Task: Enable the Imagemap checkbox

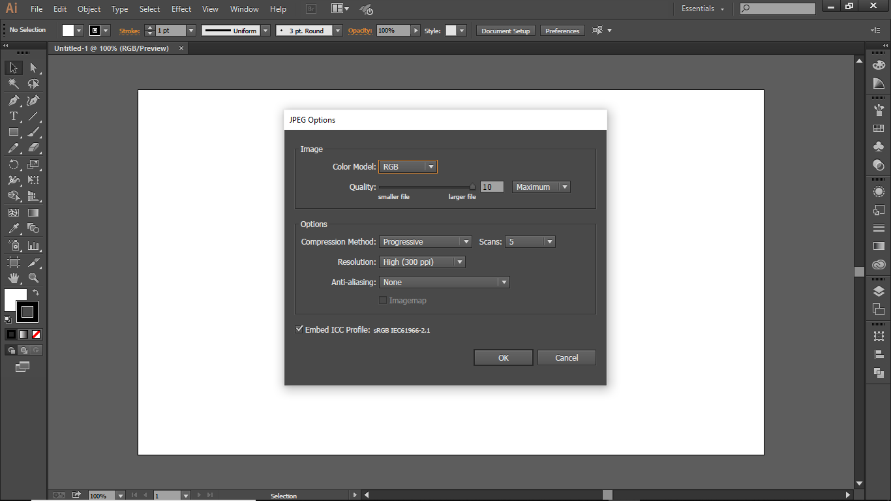Action: [x=383, y=300]
